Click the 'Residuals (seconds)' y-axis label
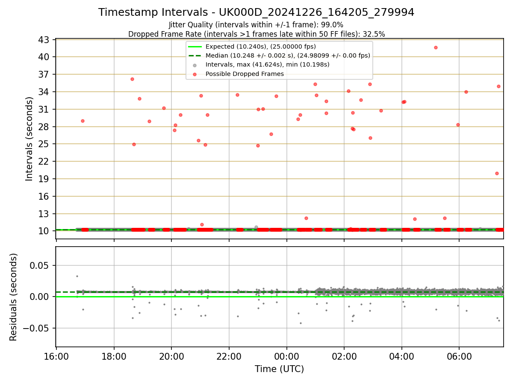Image resolution: width=513 pixels, height=384 pixels. tap(13, 297)
